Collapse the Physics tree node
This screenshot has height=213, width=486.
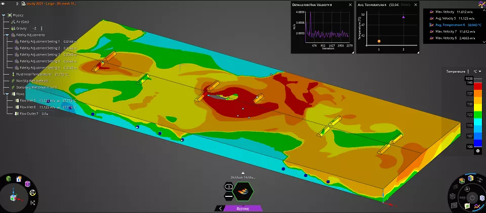tap(3, 15)
